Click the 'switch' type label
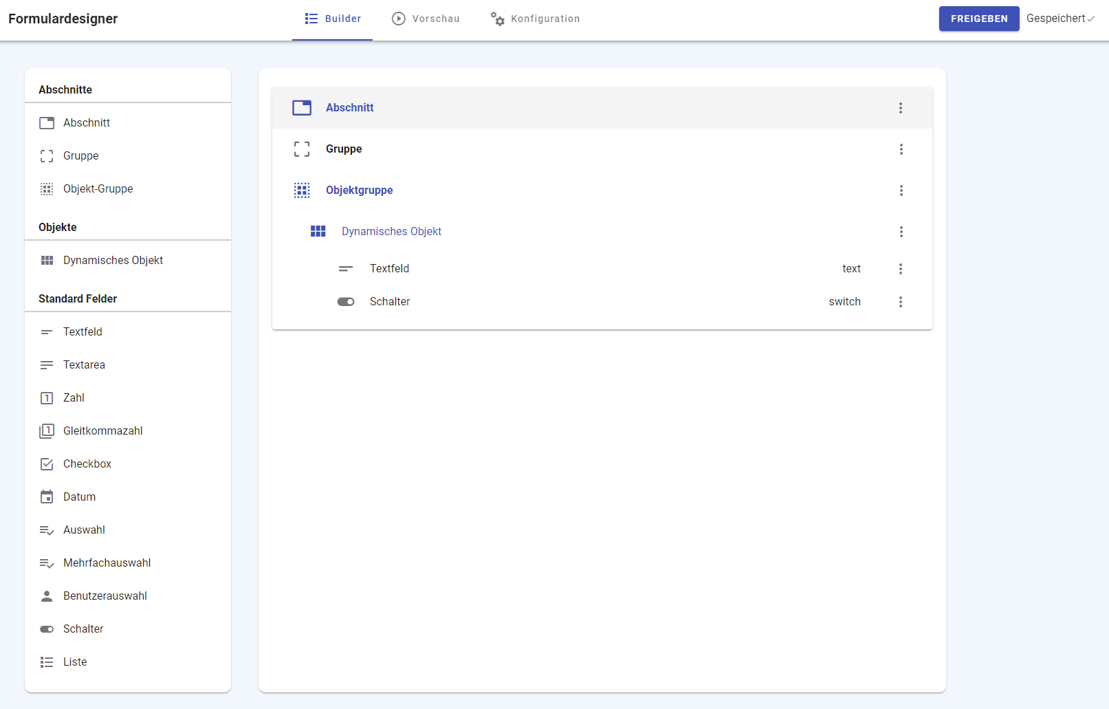Screen dimensions: 1109x709 coord(844,302)
